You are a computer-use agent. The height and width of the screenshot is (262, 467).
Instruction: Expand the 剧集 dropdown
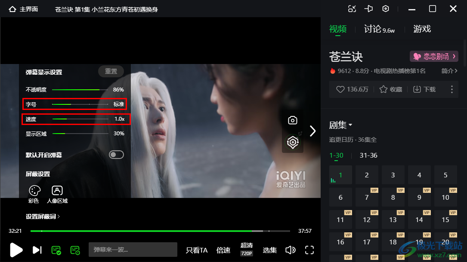tap(340, 125)
